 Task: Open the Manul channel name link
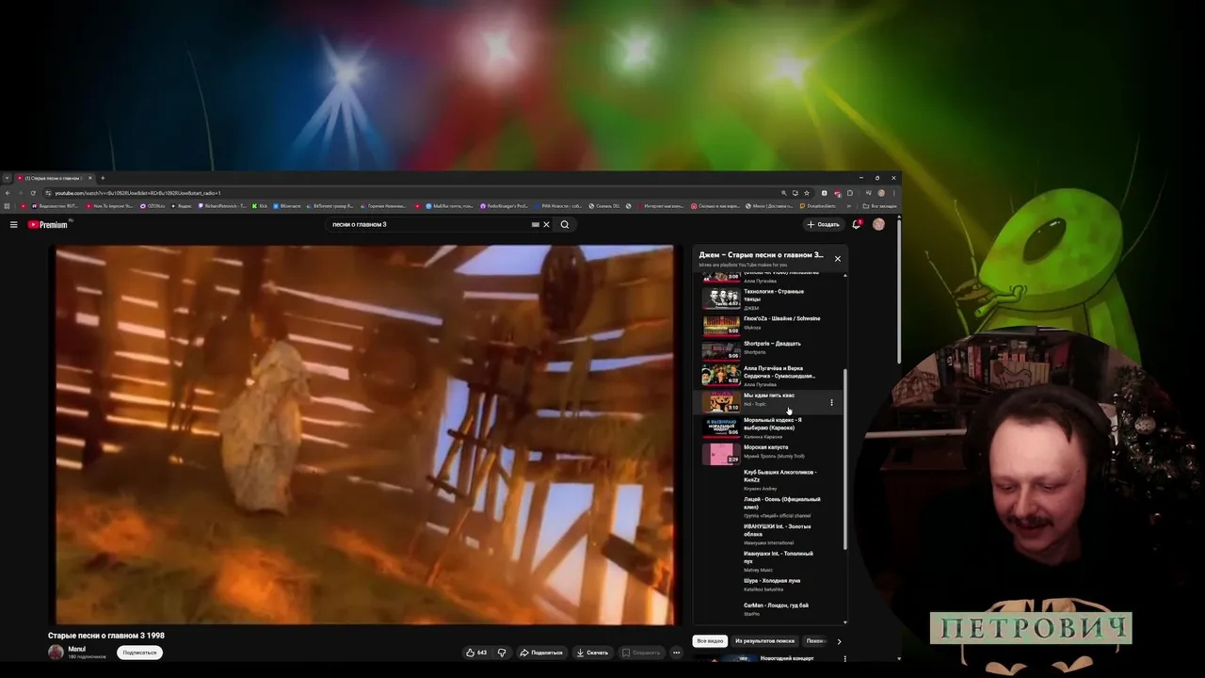click(76, 649)
